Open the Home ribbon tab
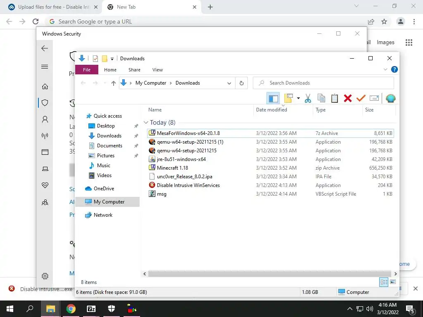The height and width of the screenshot is (317, 423). (110, 69)
